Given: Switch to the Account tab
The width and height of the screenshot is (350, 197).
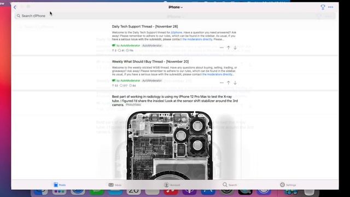Looking at the screenshot, I should coord(172,185).
